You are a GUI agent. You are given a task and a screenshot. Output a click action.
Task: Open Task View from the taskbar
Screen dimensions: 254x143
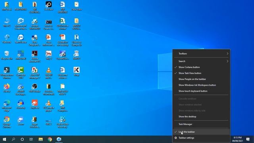click(x=31, y=139)
